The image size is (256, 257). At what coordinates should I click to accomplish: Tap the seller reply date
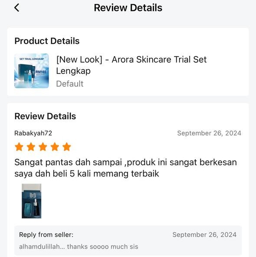pos(204,235)
